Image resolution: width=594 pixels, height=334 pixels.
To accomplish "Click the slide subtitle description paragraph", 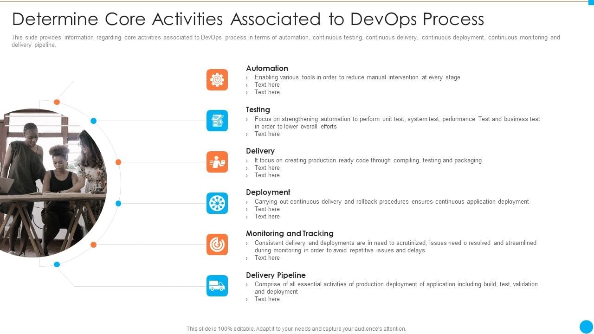I will [x=286, y=41].
